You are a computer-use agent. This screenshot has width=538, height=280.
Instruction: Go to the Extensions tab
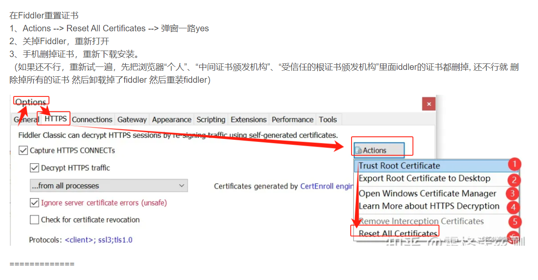[x=248, y=120]
